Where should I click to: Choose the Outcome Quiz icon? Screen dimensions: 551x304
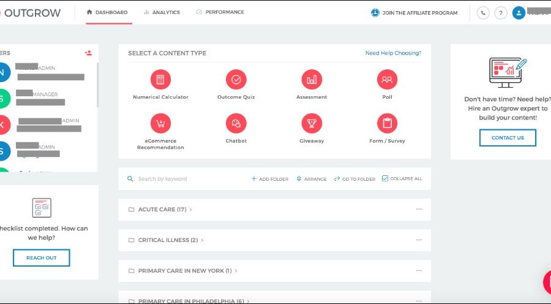pyautogui.click(x=236, y=80)
